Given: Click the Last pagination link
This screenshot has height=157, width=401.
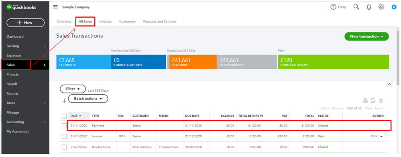Looking at the screenshot, I should (379, 108).
